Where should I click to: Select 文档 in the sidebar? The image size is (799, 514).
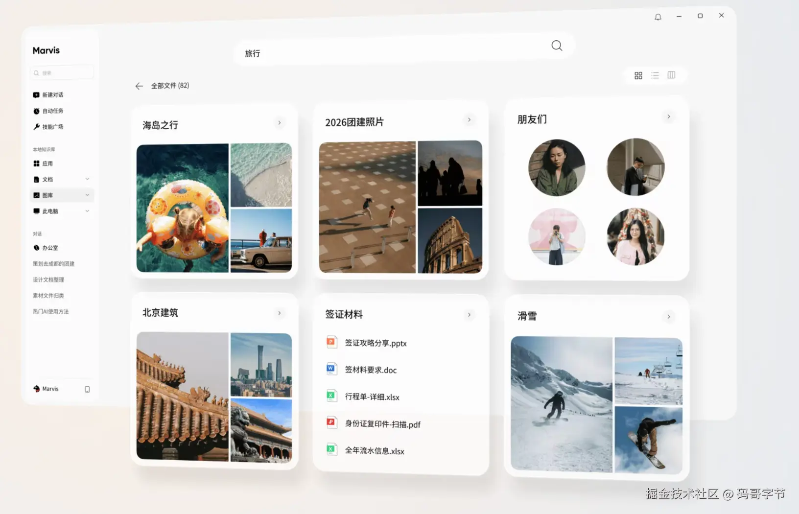62,180
